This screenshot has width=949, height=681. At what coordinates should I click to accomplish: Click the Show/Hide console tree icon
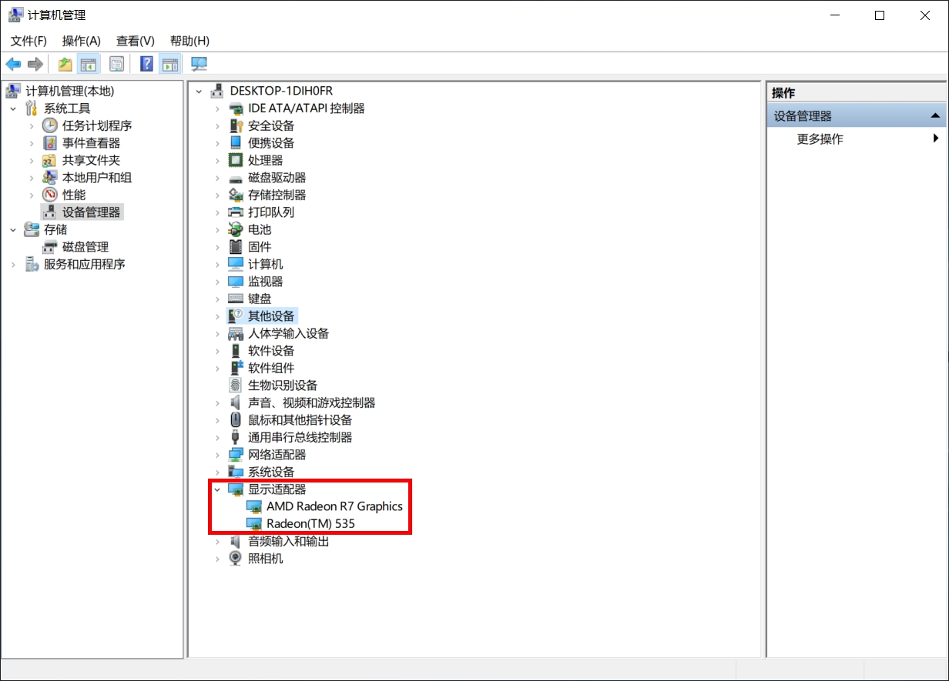click(89, 64)
